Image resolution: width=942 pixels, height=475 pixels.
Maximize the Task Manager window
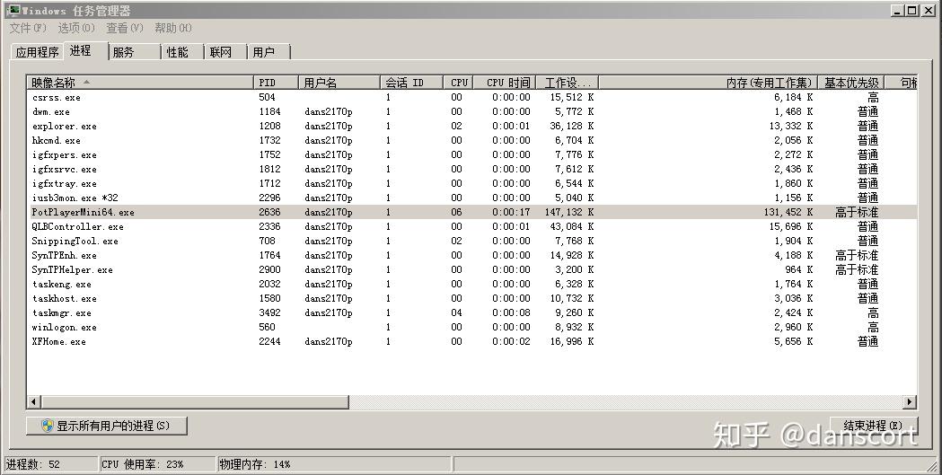tap(912, 10)
